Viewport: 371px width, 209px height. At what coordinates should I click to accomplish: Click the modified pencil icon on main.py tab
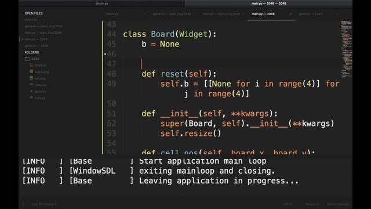point(290,14)
